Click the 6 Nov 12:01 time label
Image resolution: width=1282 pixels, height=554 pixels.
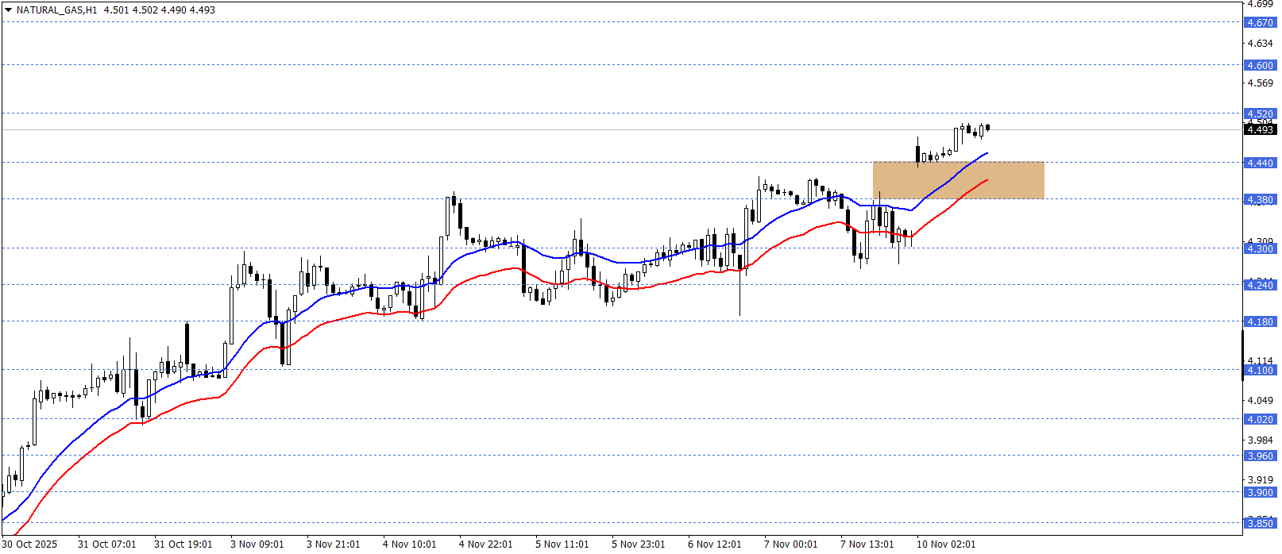click(714, 544)
